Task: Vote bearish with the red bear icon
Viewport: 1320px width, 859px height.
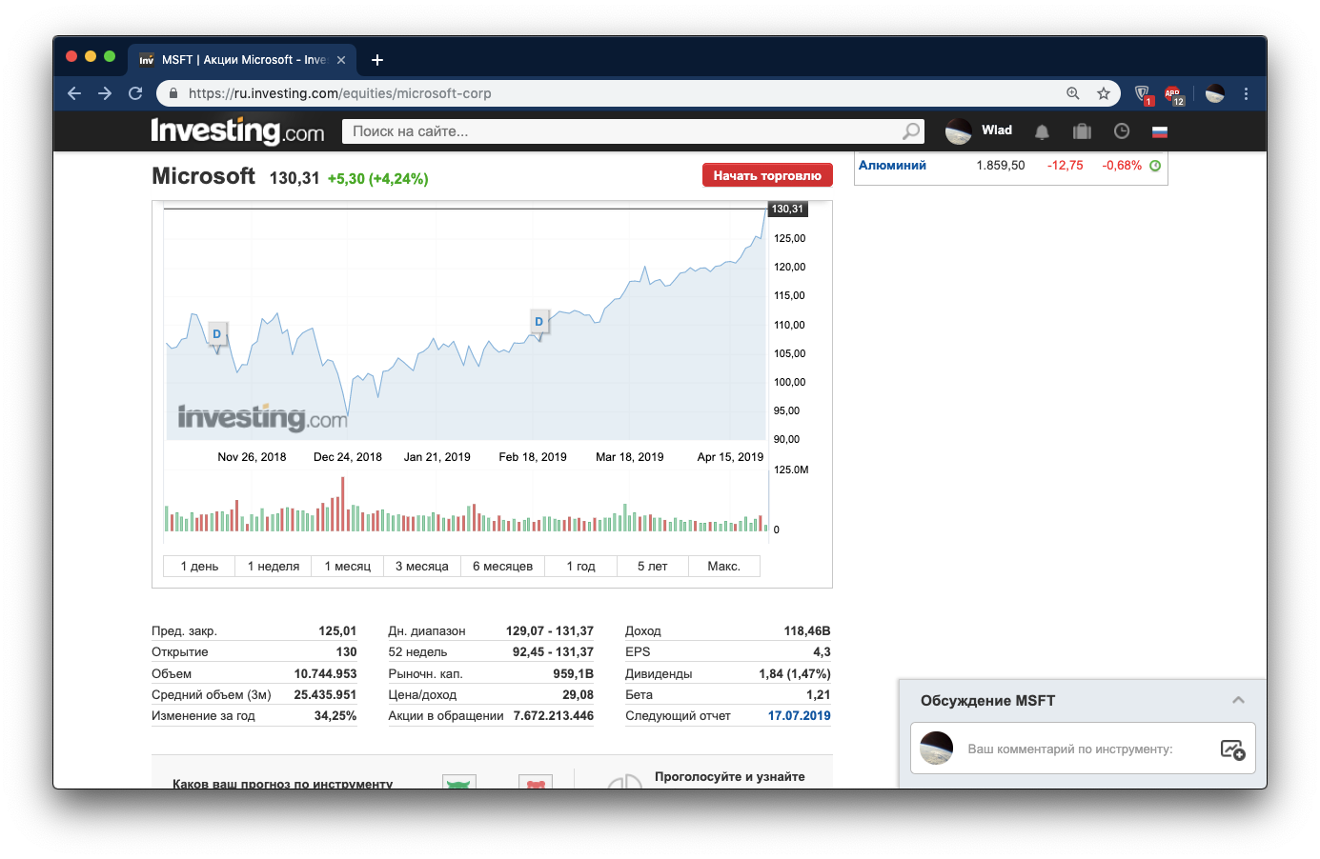Action: pyautogui.click(x=536, y=783)
